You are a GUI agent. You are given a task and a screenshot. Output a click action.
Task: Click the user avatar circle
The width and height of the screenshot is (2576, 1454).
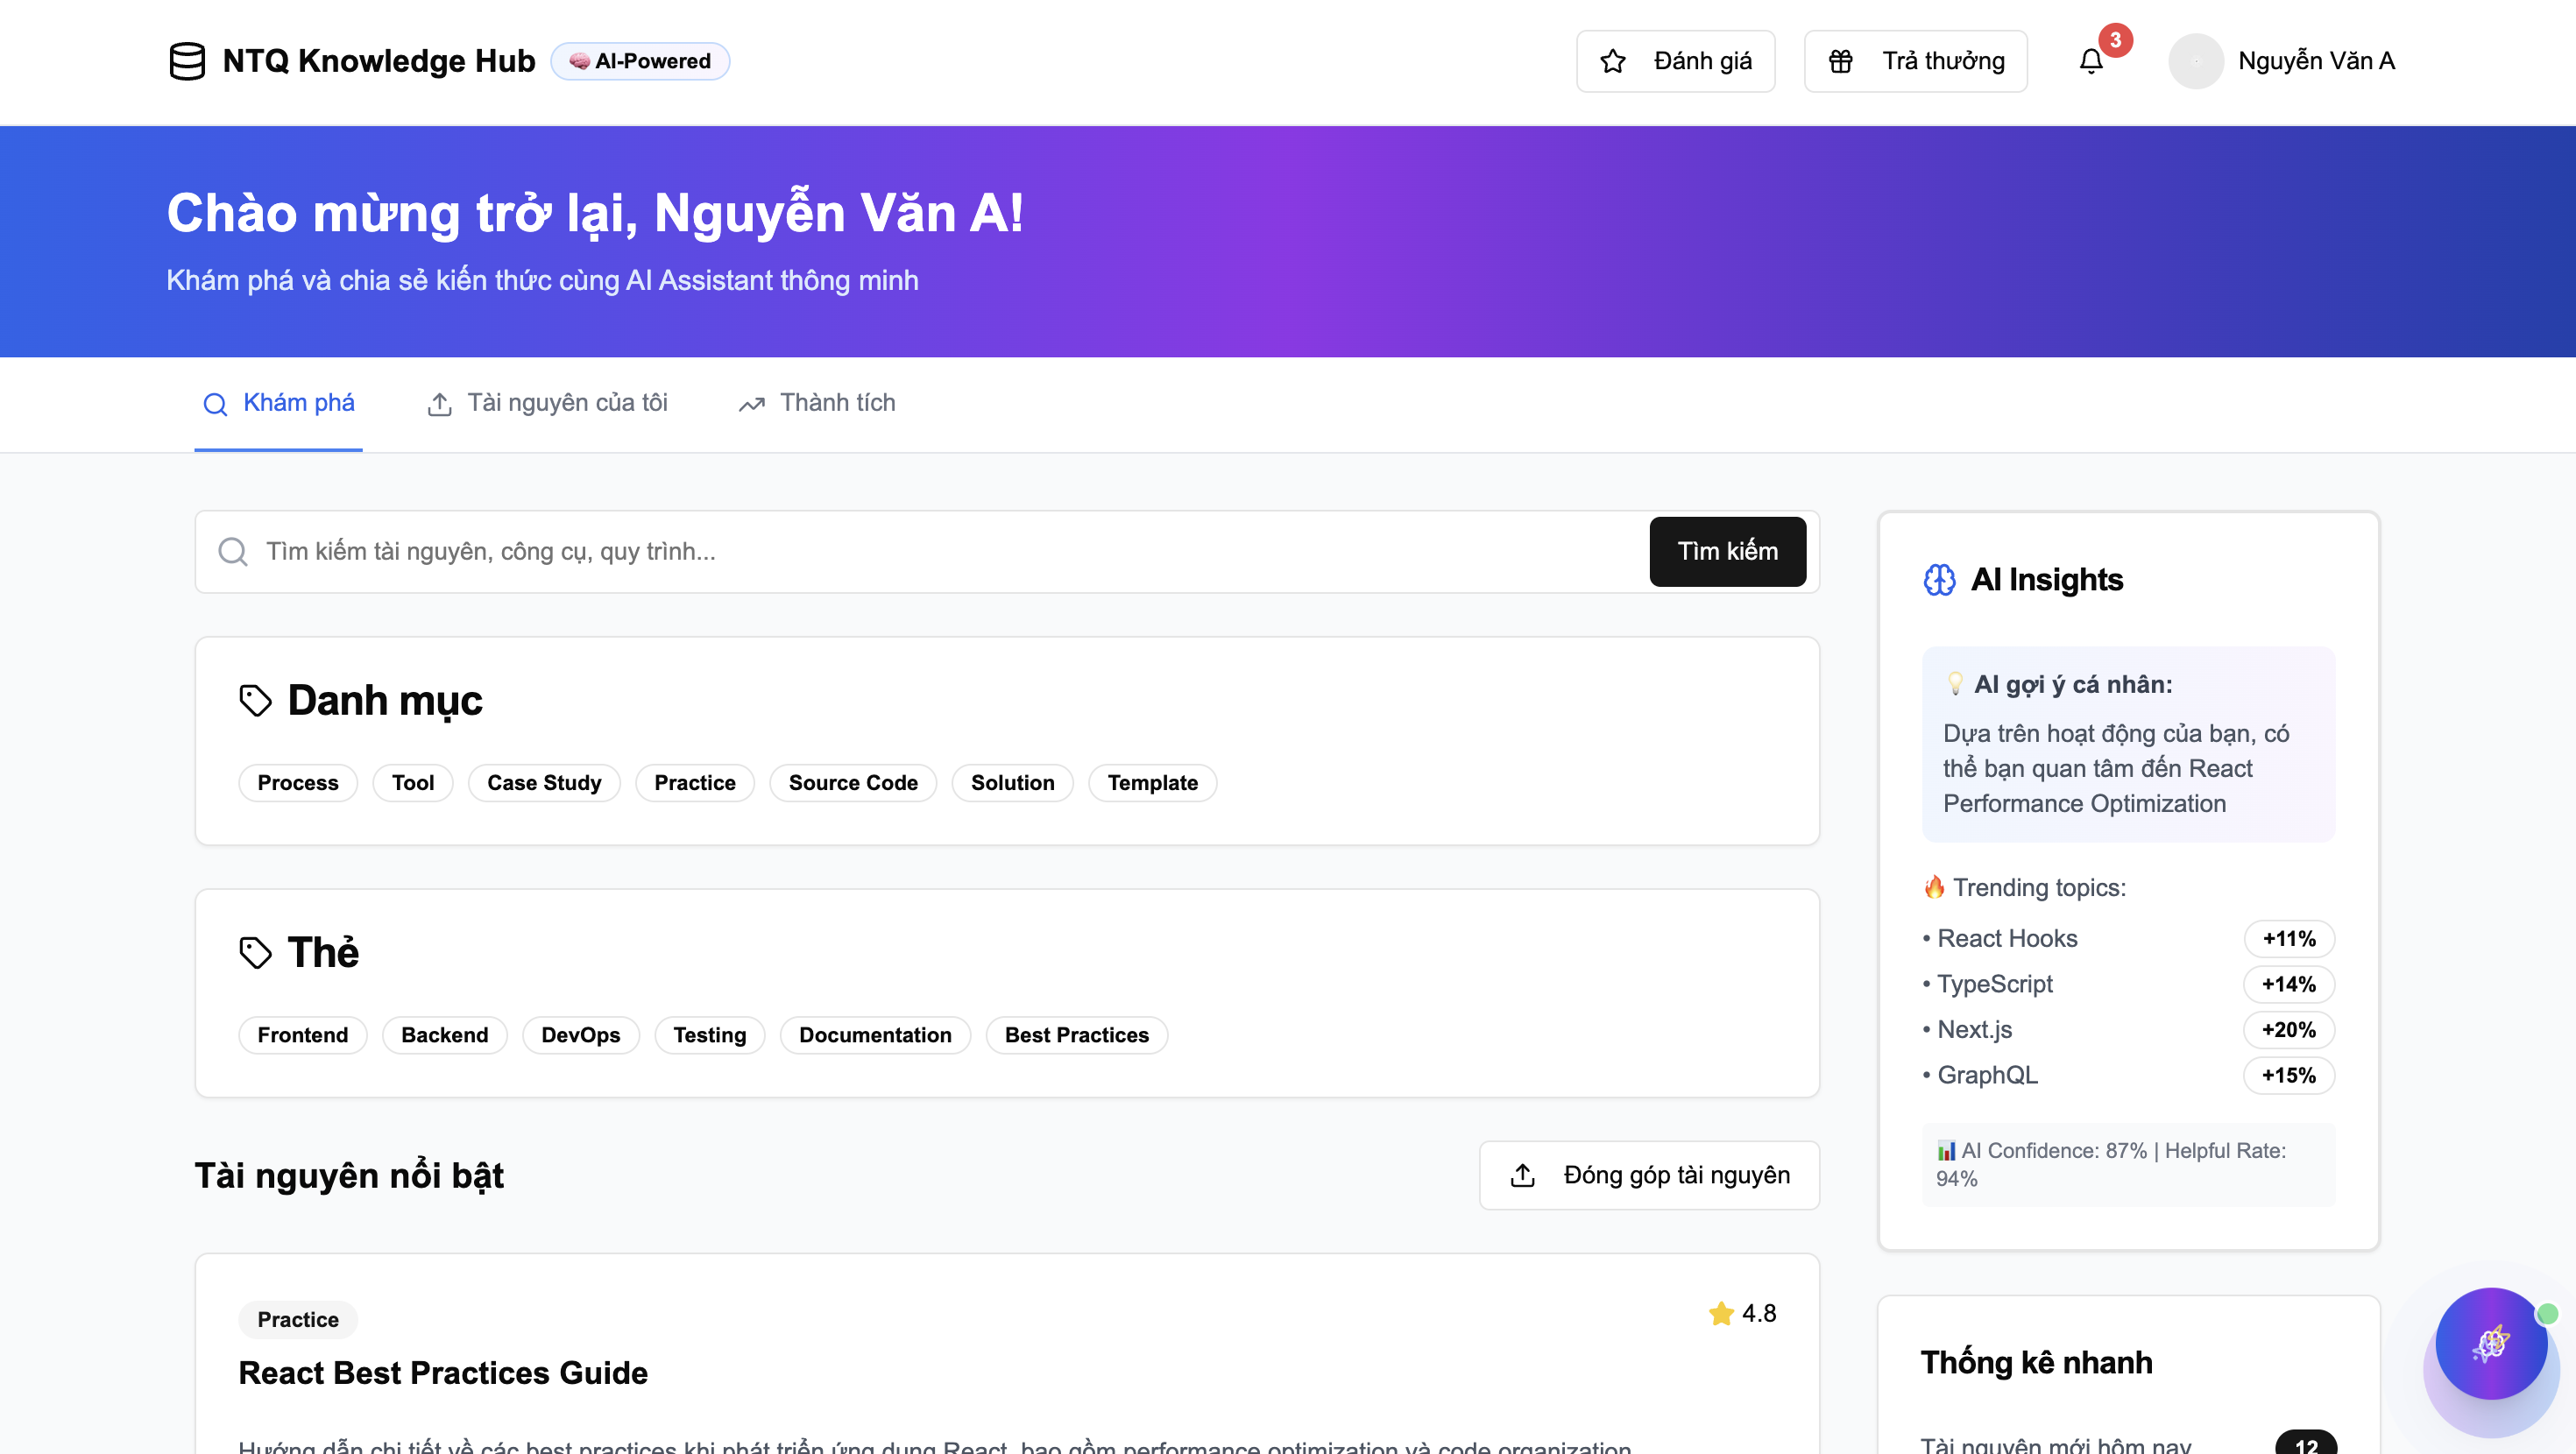2195,61
